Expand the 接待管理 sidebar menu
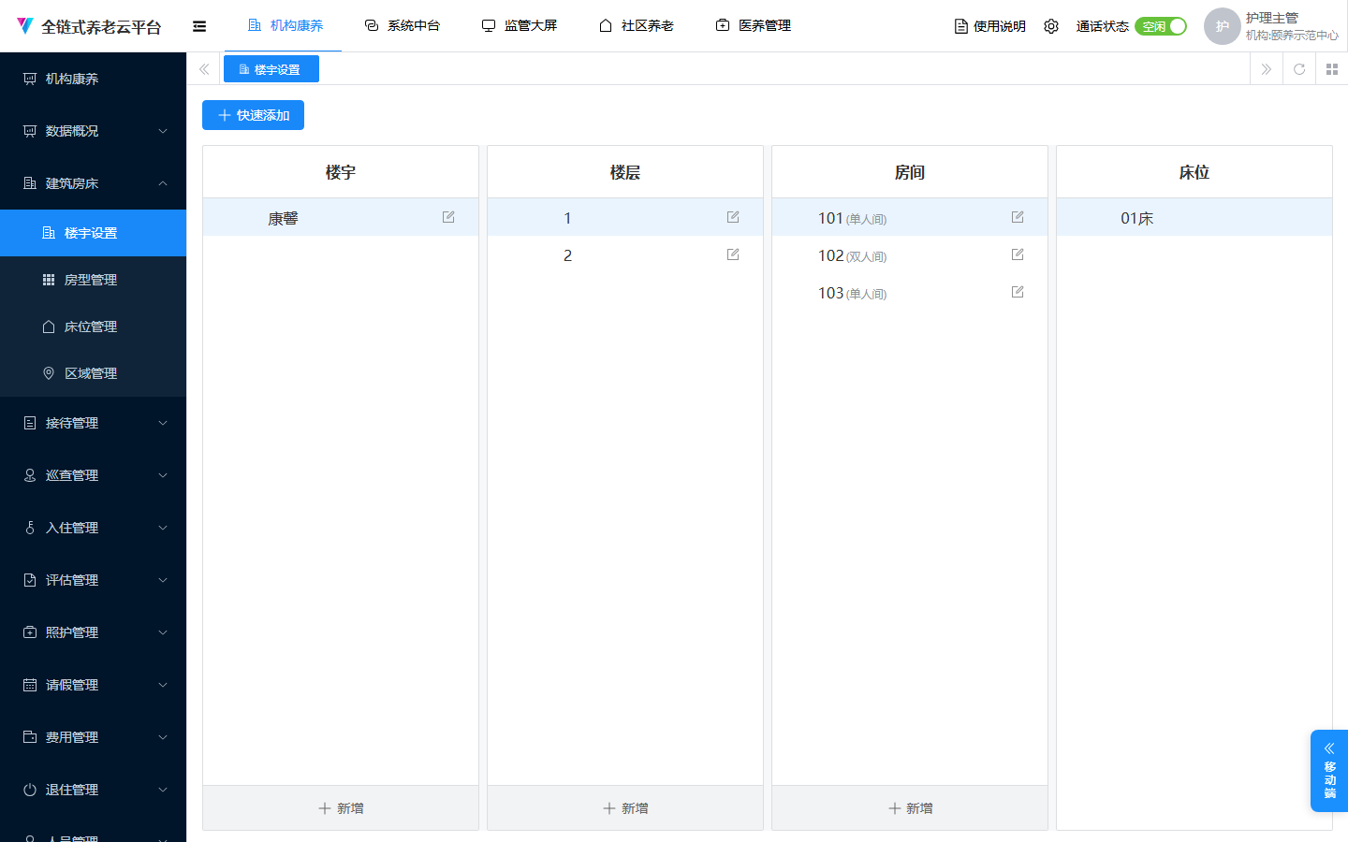This screenshot has width=1348, height=842. coord(94,423)
